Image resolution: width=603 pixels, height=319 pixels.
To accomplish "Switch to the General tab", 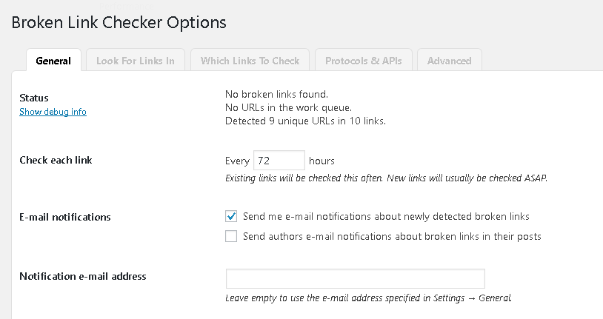I will [53, 61].
